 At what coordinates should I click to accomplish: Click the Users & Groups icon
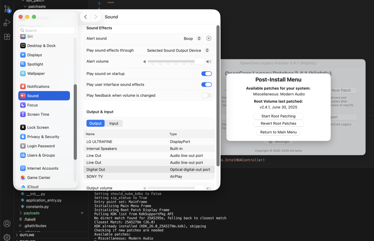click(x=23, y=155)
